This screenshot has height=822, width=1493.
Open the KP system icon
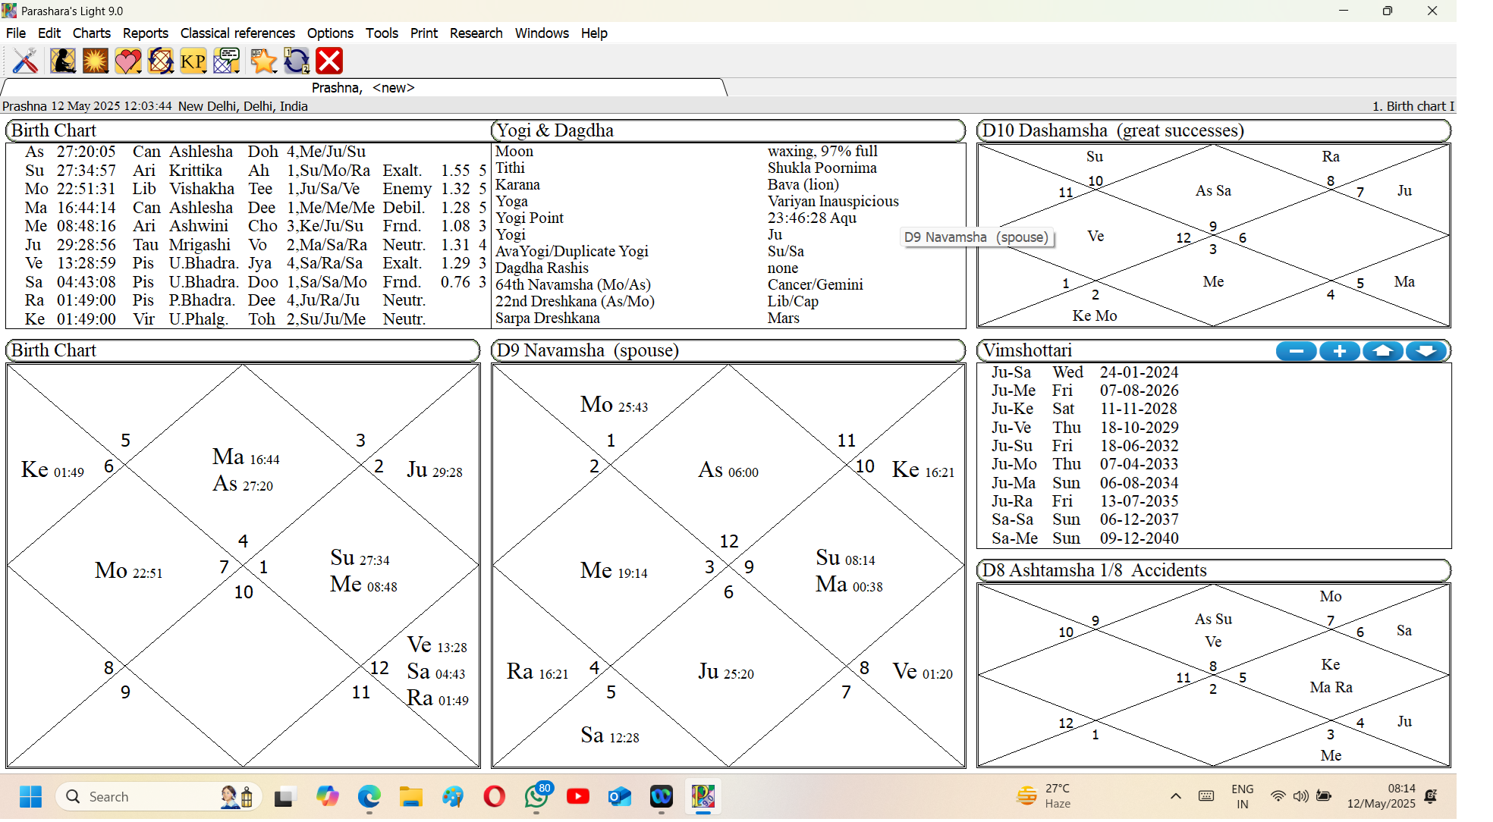point(193,61)
